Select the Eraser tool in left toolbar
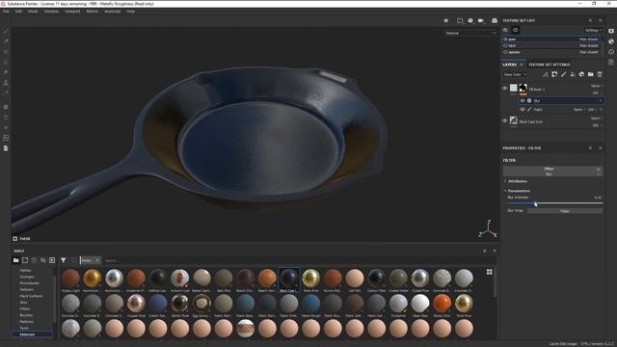 tap(6, 41)
